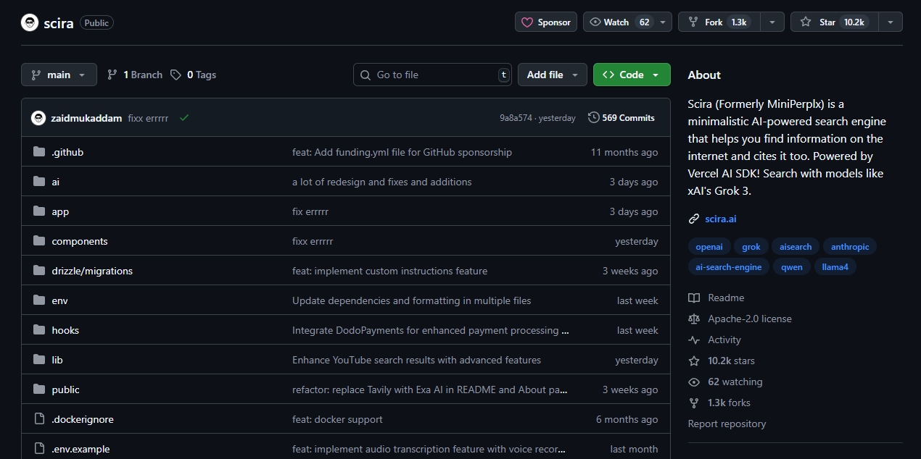Click the grok topic tag

coord(751,247)
